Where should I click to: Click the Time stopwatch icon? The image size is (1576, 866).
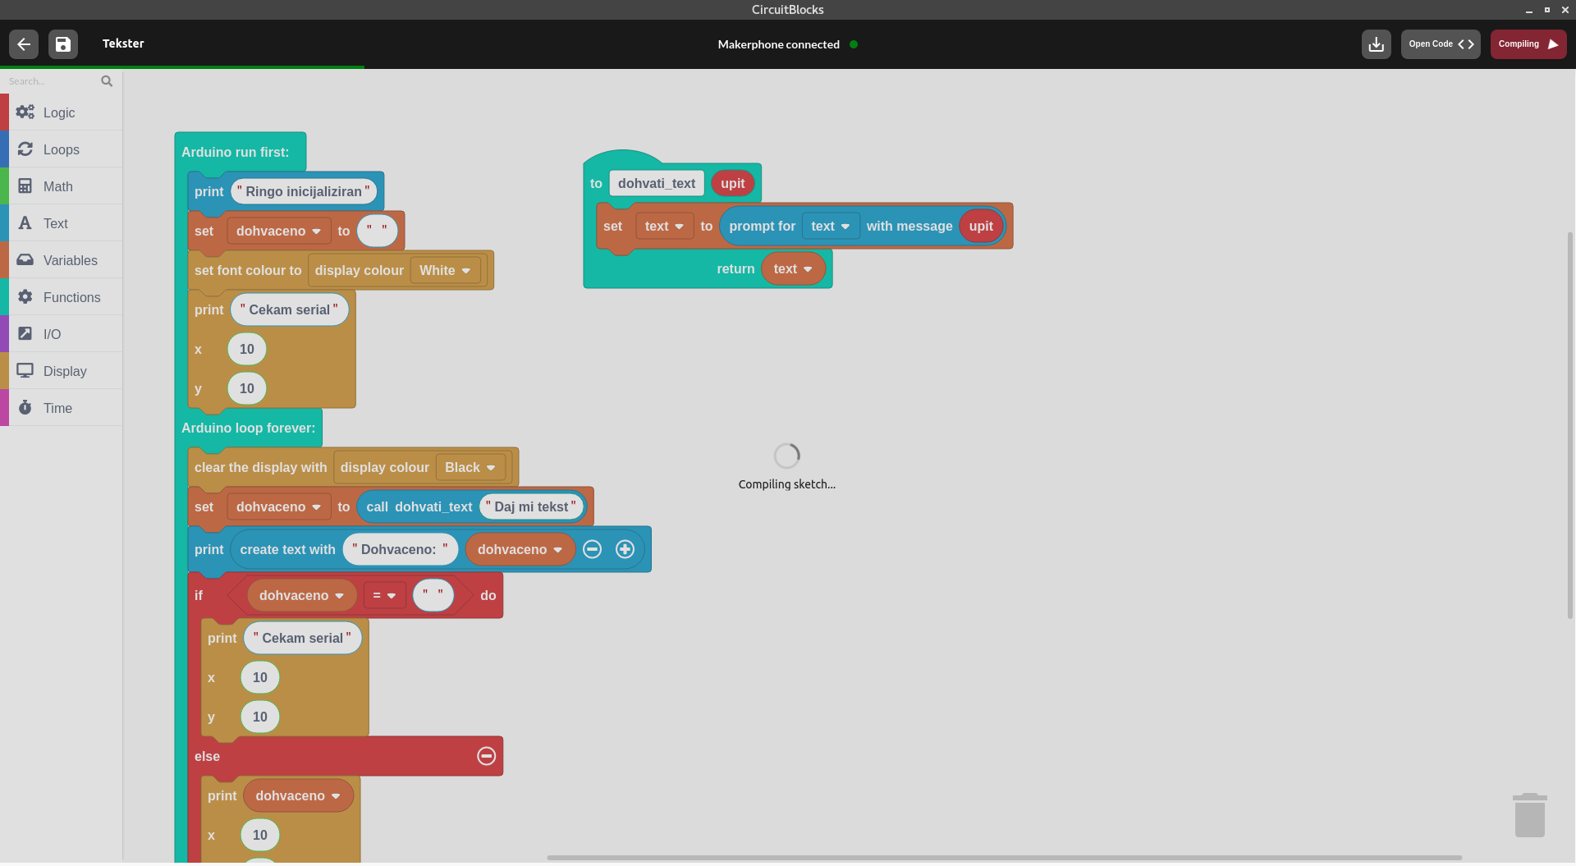pos(25,407)
